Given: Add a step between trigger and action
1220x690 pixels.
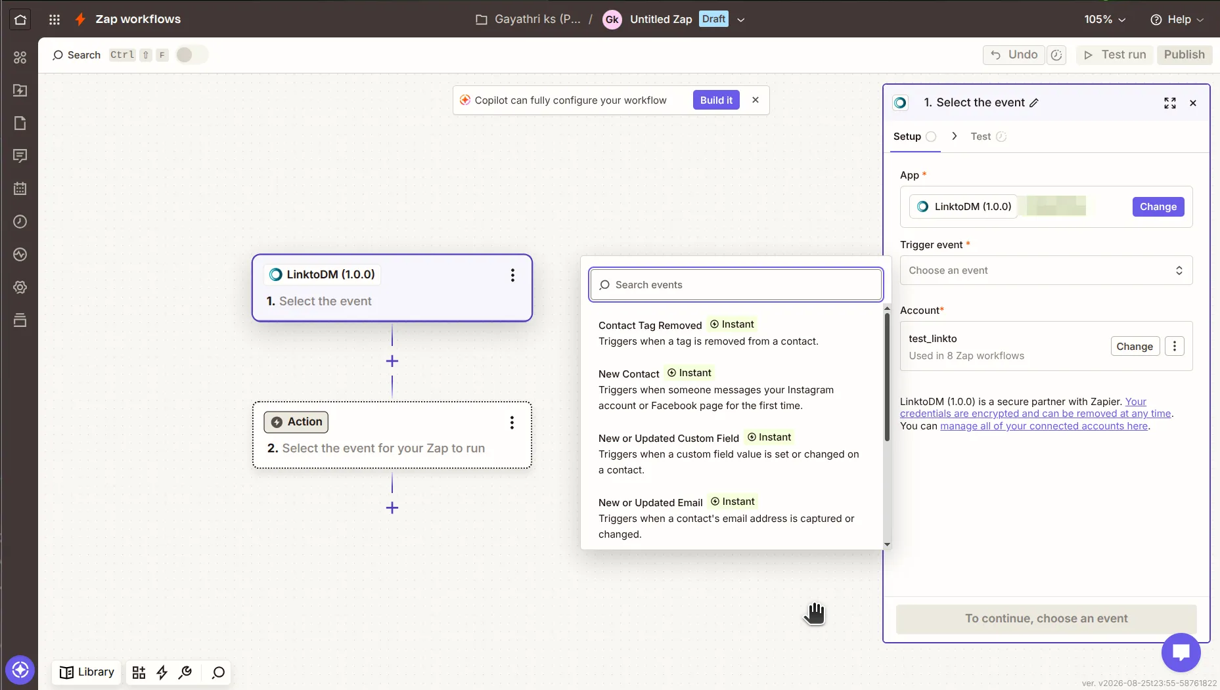Looking at the screenshot, I should click(x=392, y=362).
